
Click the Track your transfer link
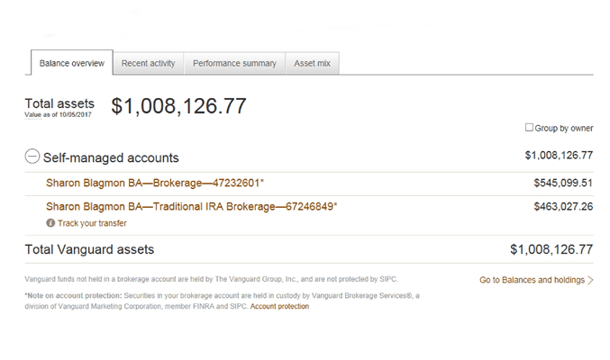pyautogui.click(x=92, y=223)
